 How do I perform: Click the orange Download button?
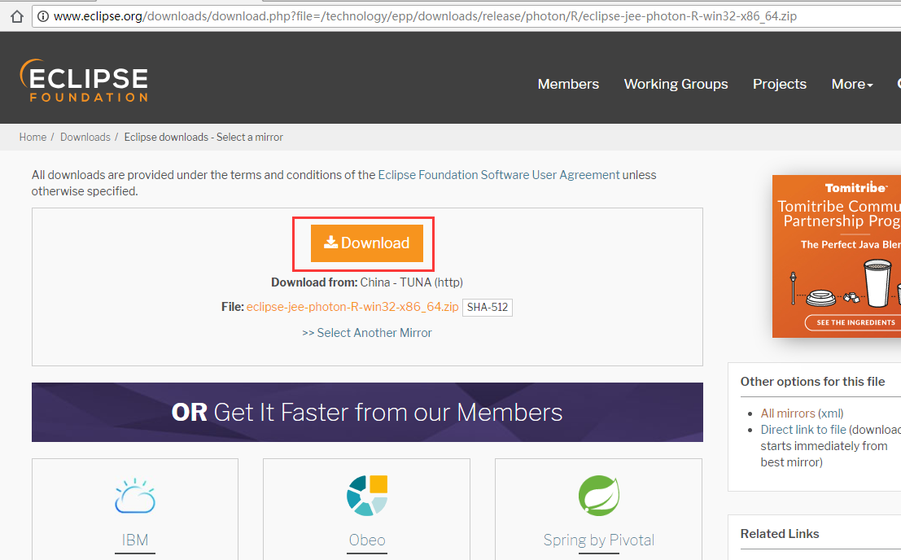[x=366, y=243]
